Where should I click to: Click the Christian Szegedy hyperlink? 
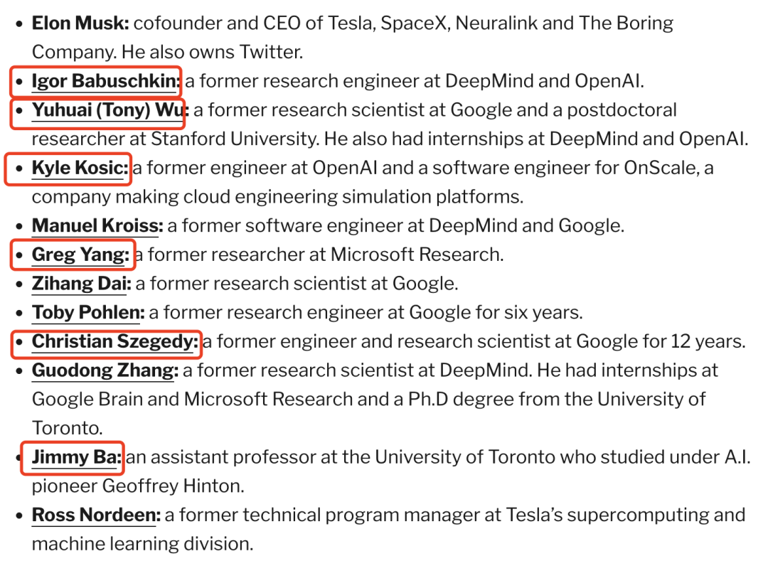pyautogui.click(x=114, y=341)
